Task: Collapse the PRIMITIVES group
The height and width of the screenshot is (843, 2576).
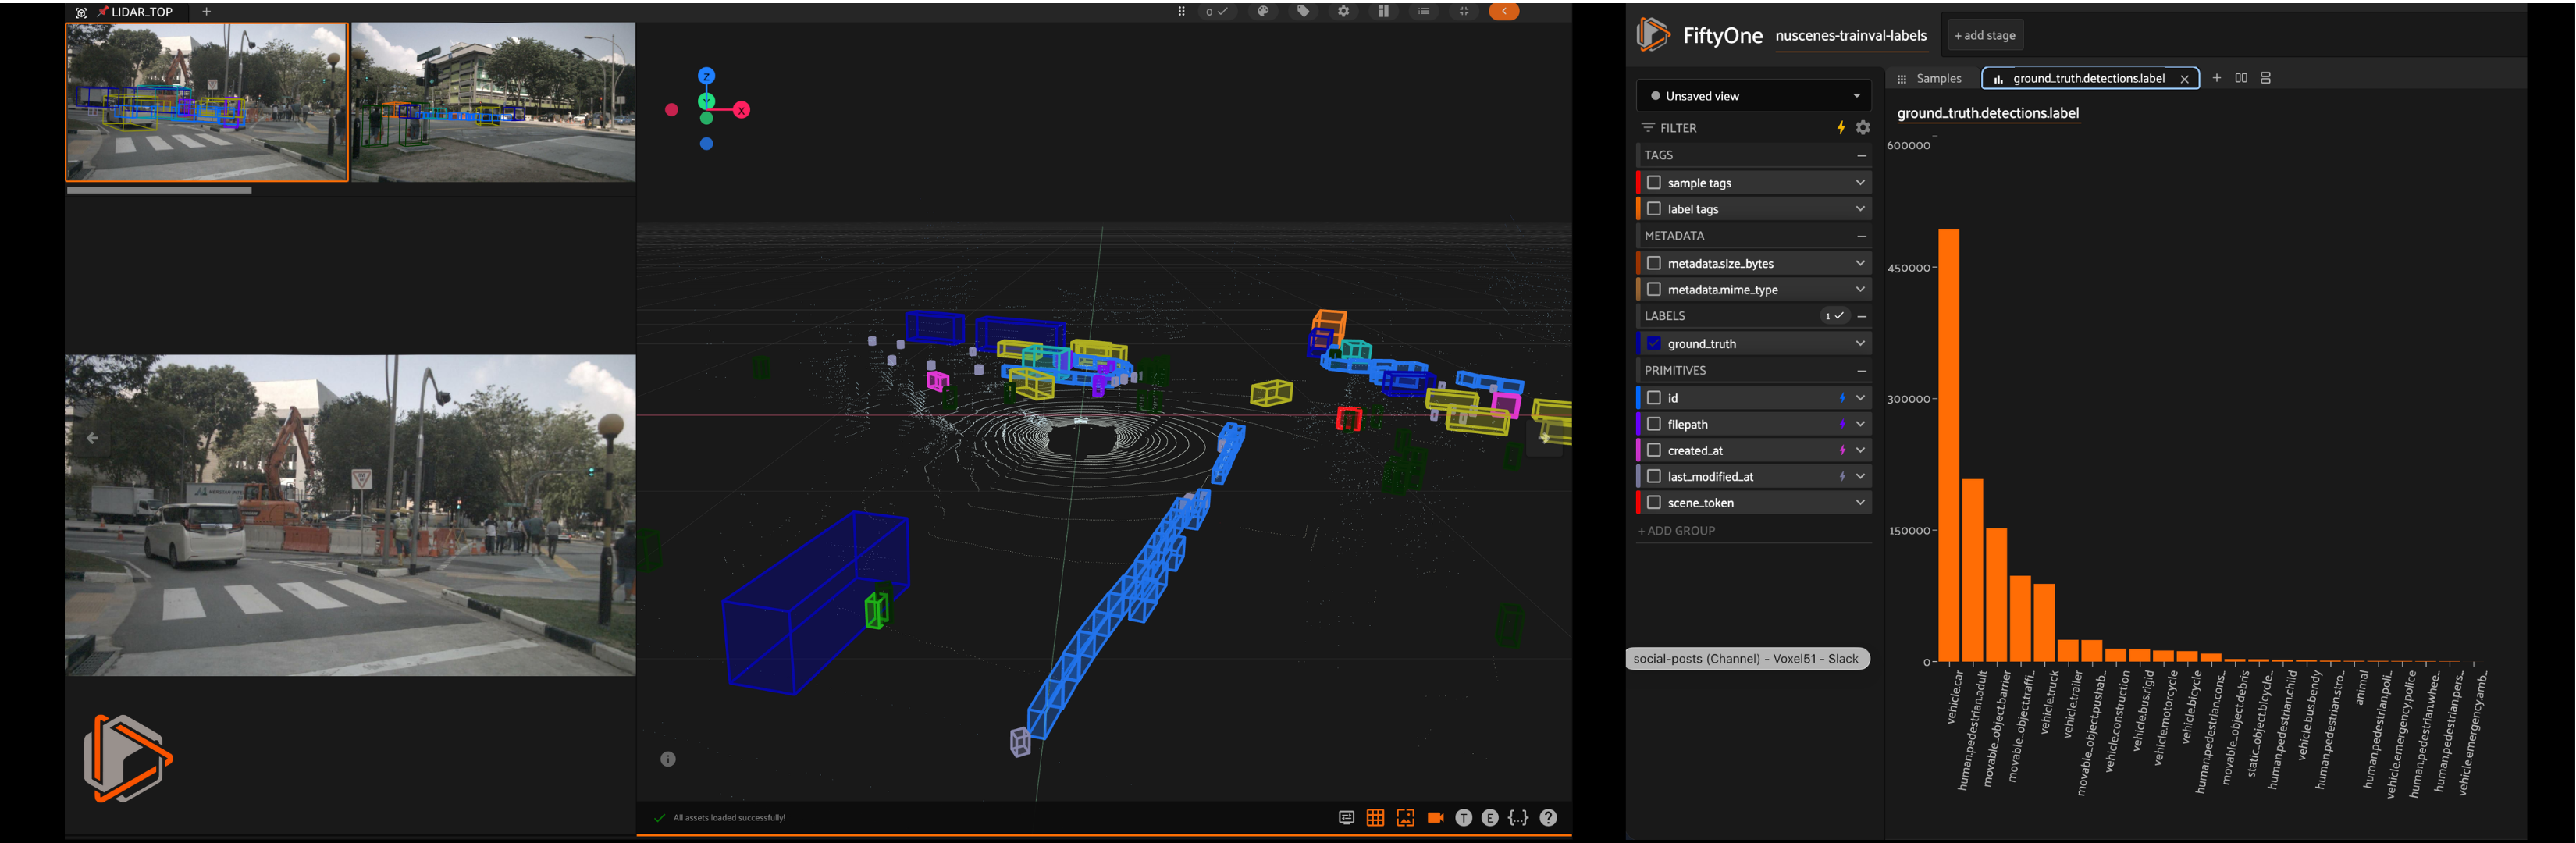Action: 1861,370
